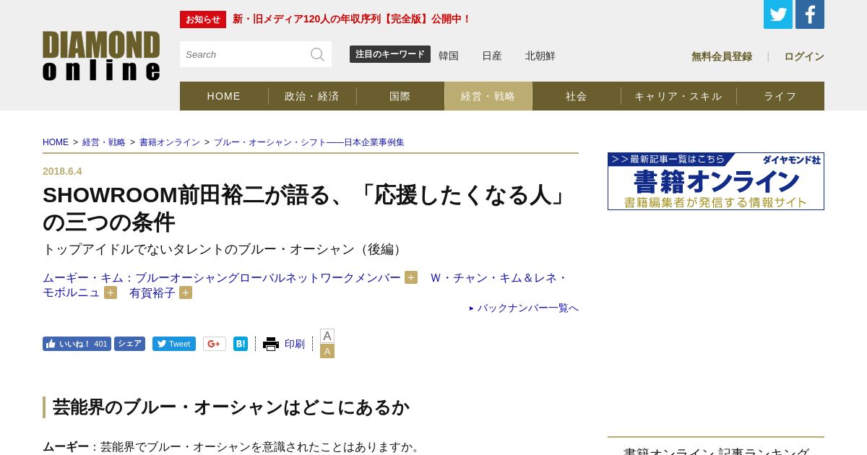This screenshot has width=867, height=455.
Task: Open the 社会 navigation tab
Action: [577, 96]
